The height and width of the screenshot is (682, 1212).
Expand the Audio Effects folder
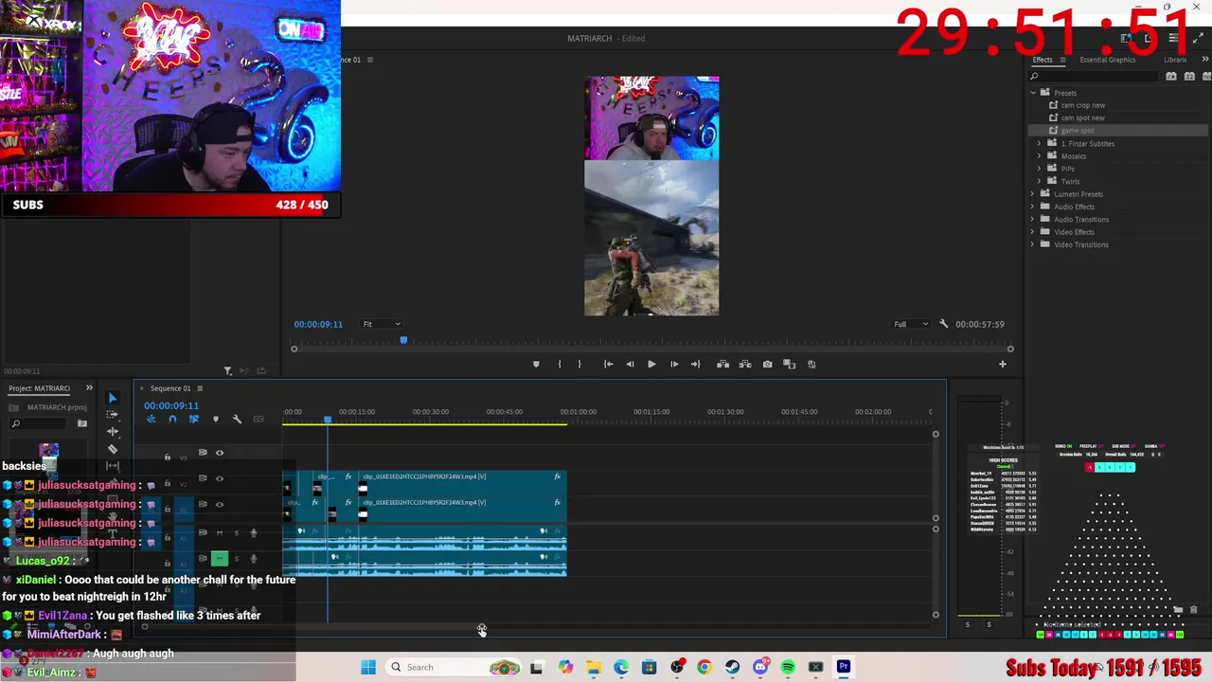click(1033, 206)
